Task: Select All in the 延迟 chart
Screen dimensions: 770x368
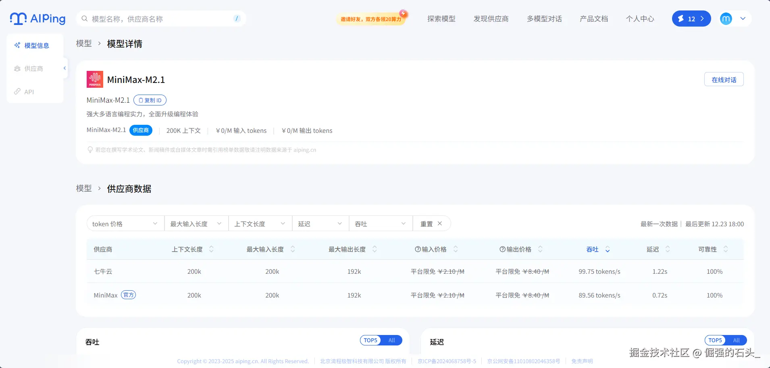Action: (736, 340)
